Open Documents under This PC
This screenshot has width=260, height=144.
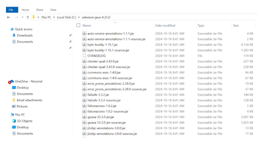25,134
